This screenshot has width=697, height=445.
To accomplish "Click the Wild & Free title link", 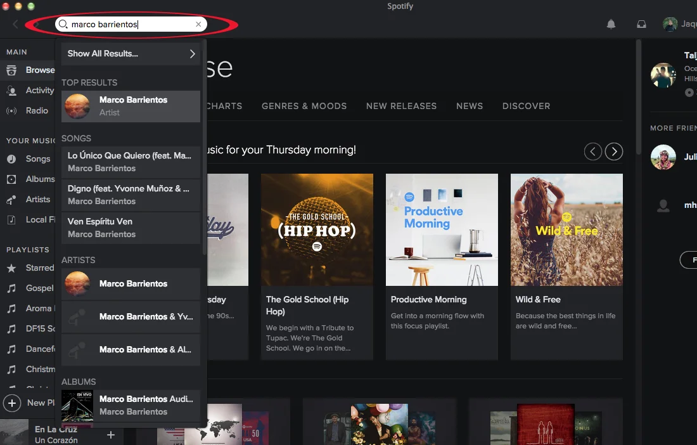I will (538, 300).
